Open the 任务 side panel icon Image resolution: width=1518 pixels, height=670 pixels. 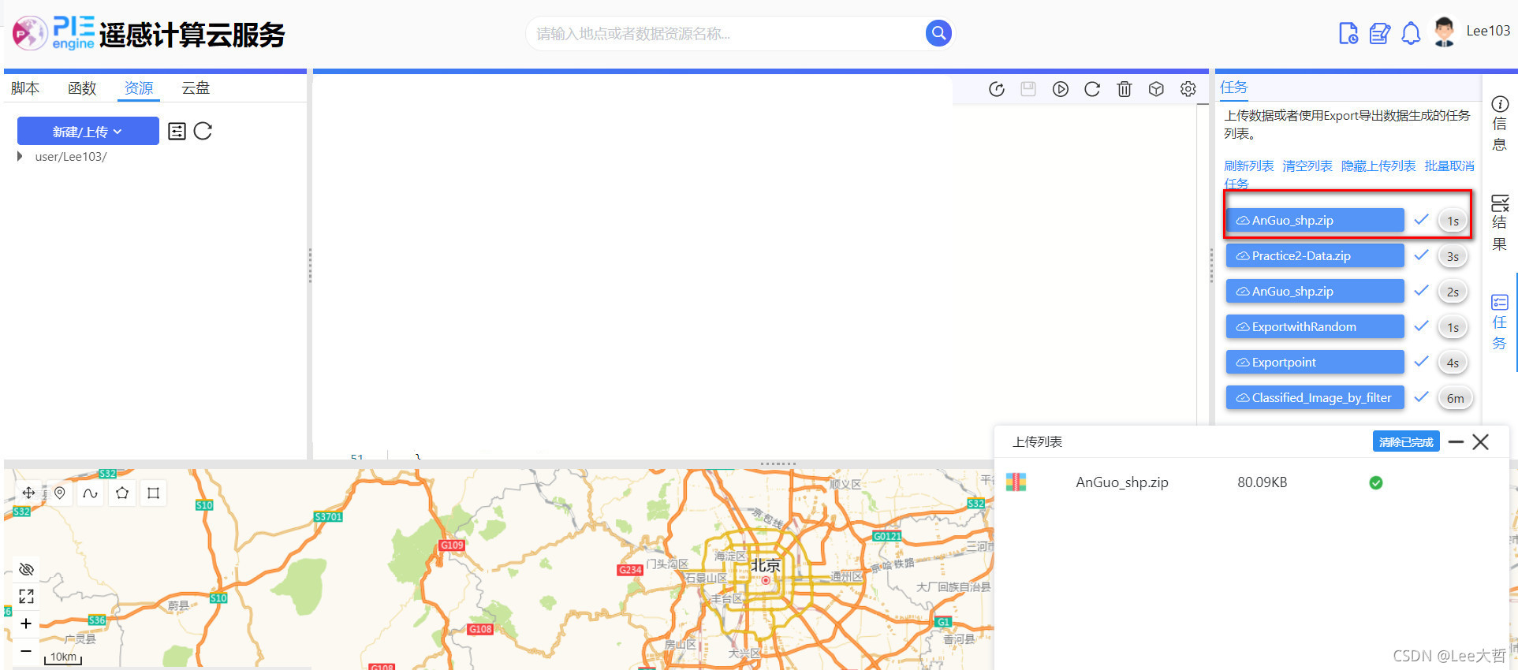pyautogui.click(x=1499, y=322)
